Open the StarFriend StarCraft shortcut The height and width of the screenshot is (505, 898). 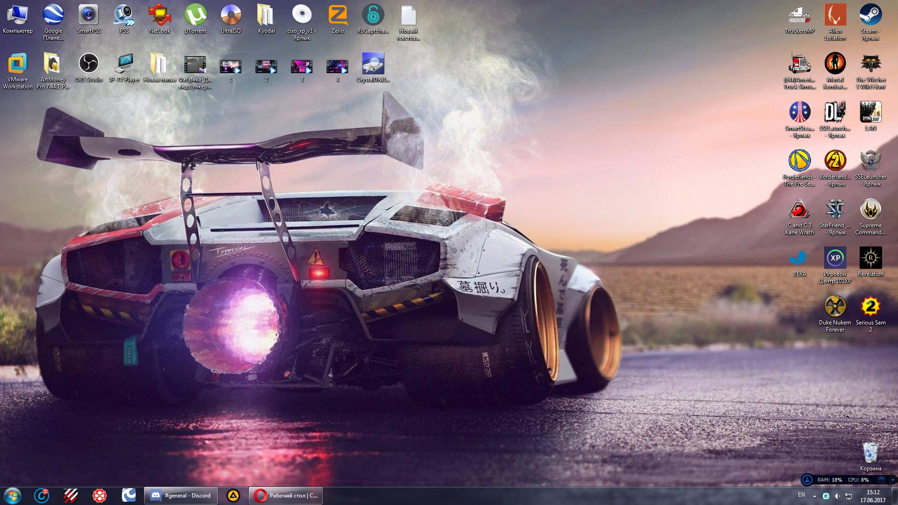click(835, 216)
